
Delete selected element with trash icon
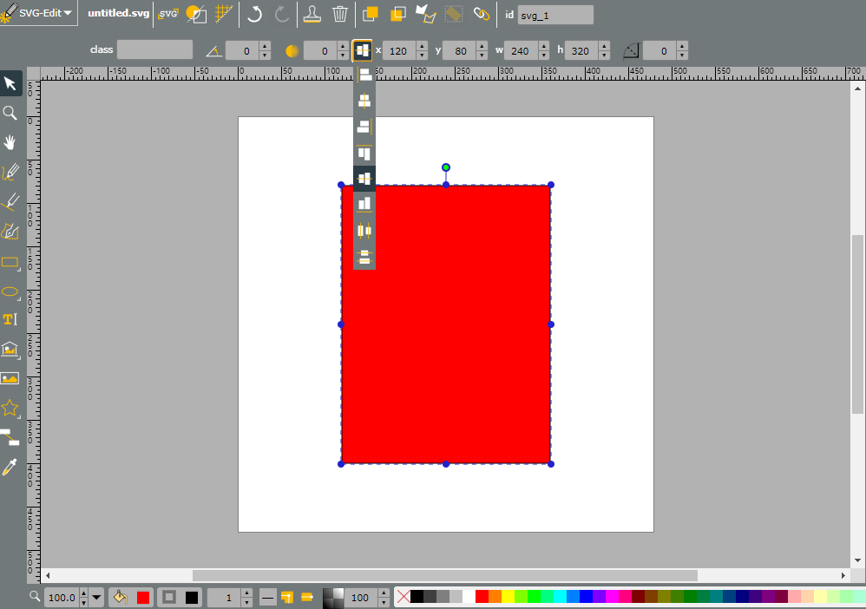click(x=340, y=14)
